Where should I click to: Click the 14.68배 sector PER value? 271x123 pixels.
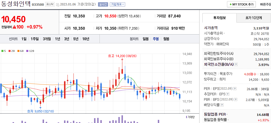[x=263, y=114]
